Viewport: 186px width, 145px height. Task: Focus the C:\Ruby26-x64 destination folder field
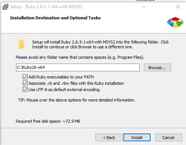click(78, 68)
